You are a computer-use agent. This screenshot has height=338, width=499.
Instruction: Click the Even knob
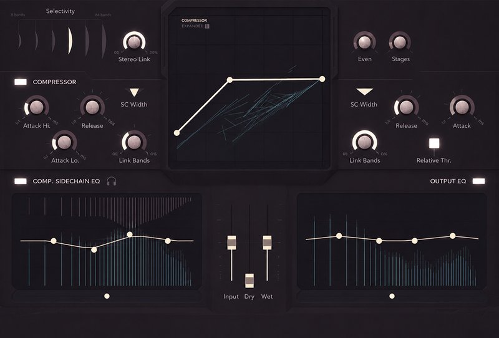tap(364, 42)
